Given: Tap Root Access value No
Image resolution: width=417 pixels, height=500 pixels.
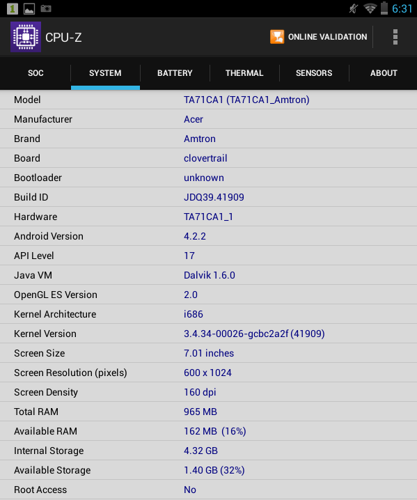Looking at the screenshot, I should [x=189, y=490].
